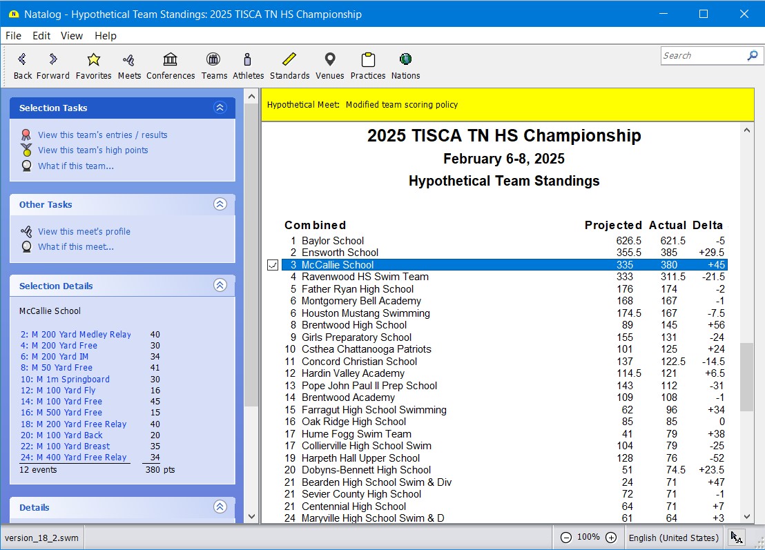Open the Athletes toolbar icon
The height and width of the screenshot is (550, 765).
(248, 60)
